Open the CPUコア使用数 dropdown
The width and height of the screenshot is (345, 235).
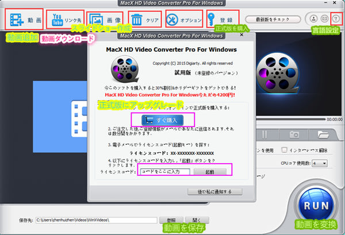[x=320, y=163]
